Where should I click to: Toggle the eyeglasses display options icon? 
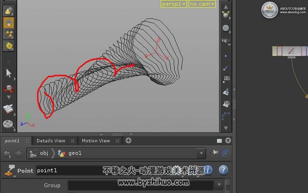tap(226, 40)
